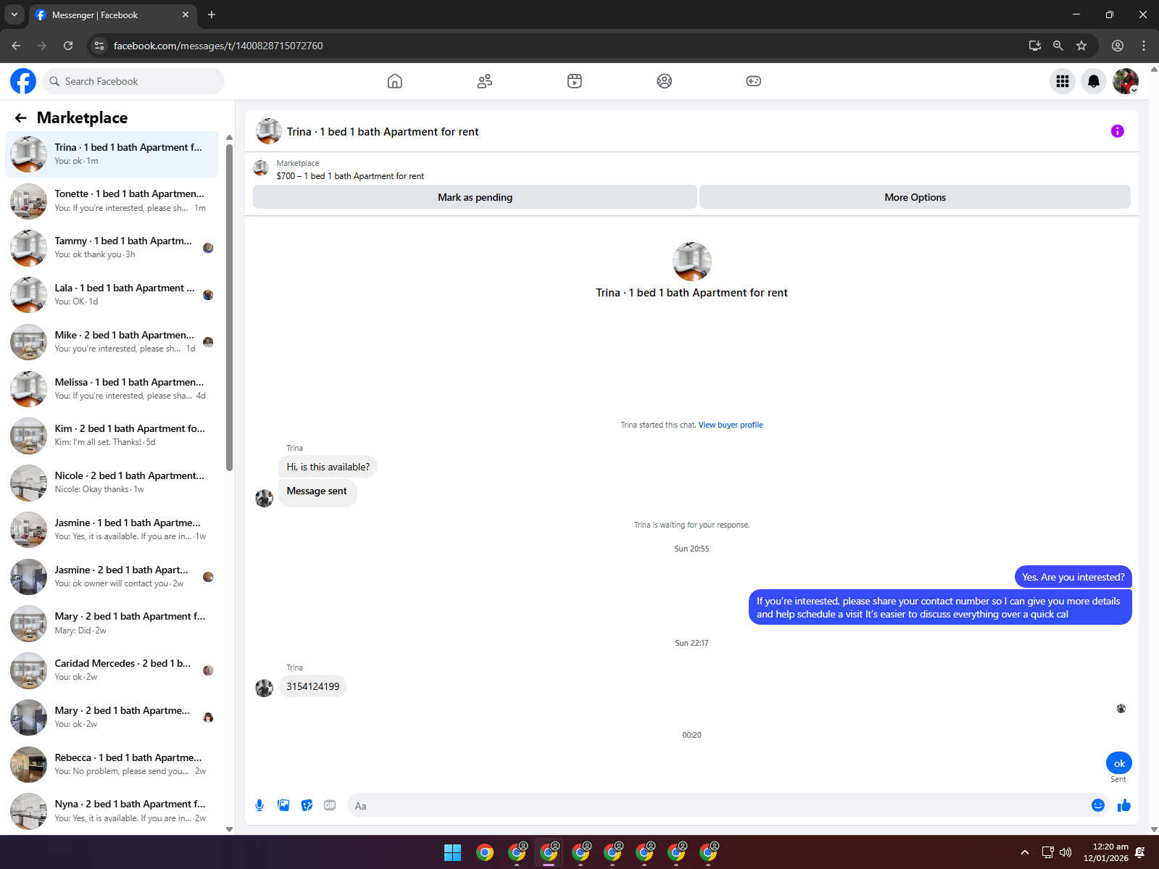Click the listing thumbnail in chat center
The width and height of the screenshot is (1159, 869).
(x=692, y=262)
